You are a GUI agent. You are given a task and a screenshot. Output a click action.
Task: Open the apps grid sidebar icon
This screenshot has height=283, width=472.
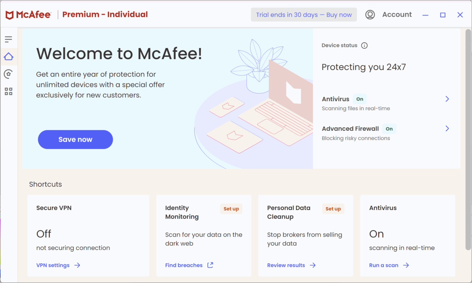[8, 92]
